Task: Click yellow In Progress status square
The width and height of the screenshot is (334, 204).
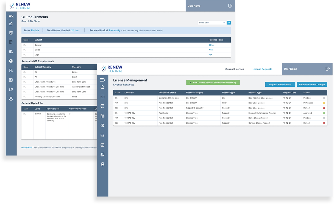Action: tap(324, 103)
